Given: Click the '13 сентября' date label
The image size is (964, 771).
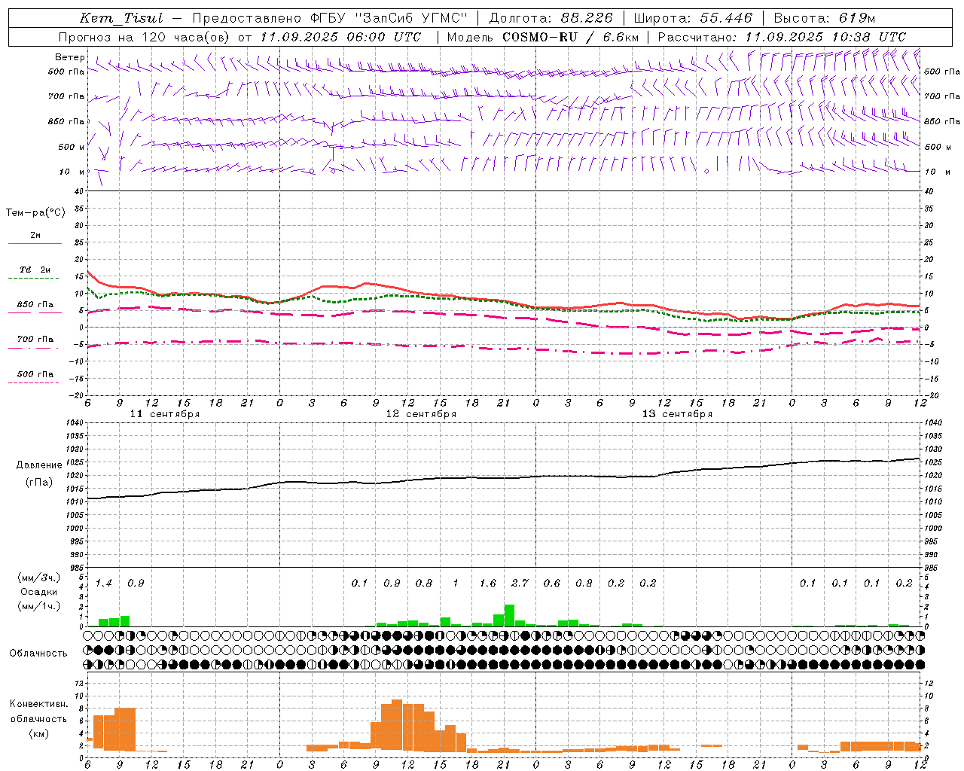Looking at the screenshot, I should pos(677,414).
